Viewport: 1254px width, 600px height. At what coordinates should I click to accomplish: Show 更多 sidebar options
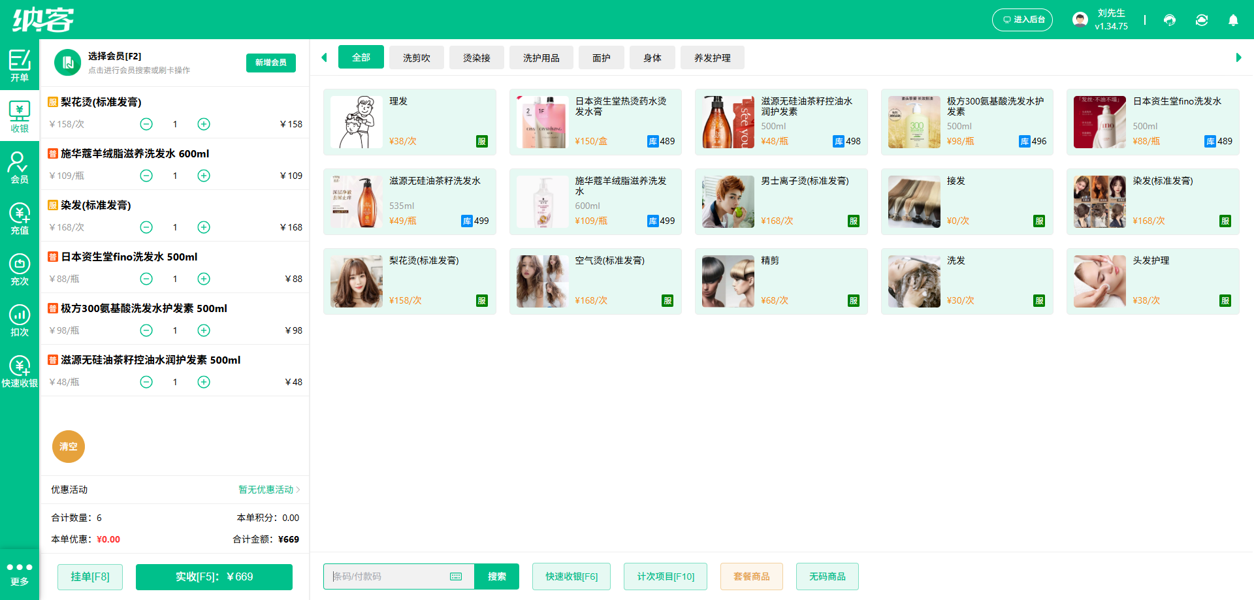click(x=20, y=574)
